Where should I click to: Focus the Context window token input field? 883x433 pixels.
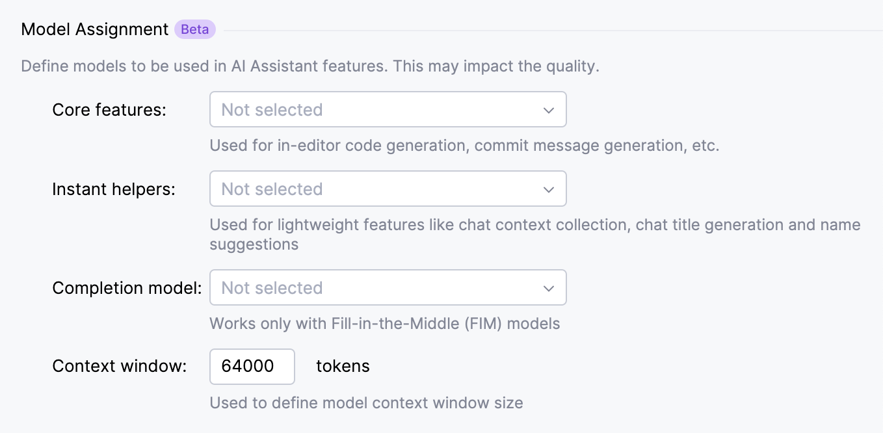coord(252,367)
